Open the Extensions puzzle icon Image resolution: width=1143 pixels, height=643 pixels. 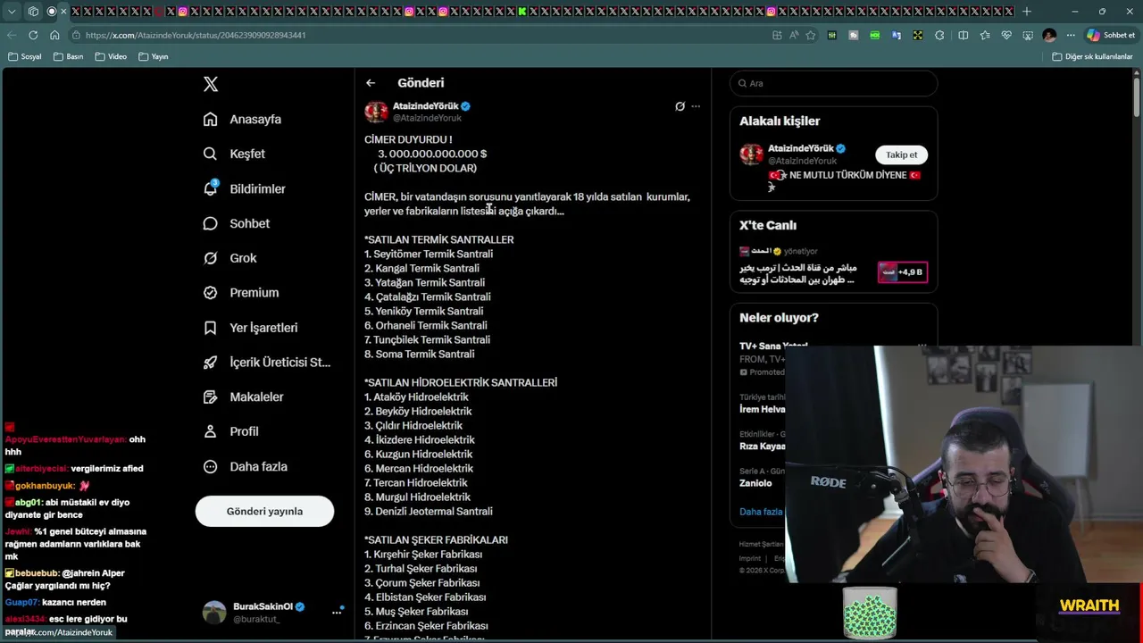[939, 35]
